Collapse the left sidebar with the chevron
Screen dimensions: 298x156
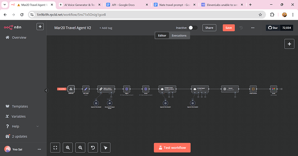pos(46,90)
